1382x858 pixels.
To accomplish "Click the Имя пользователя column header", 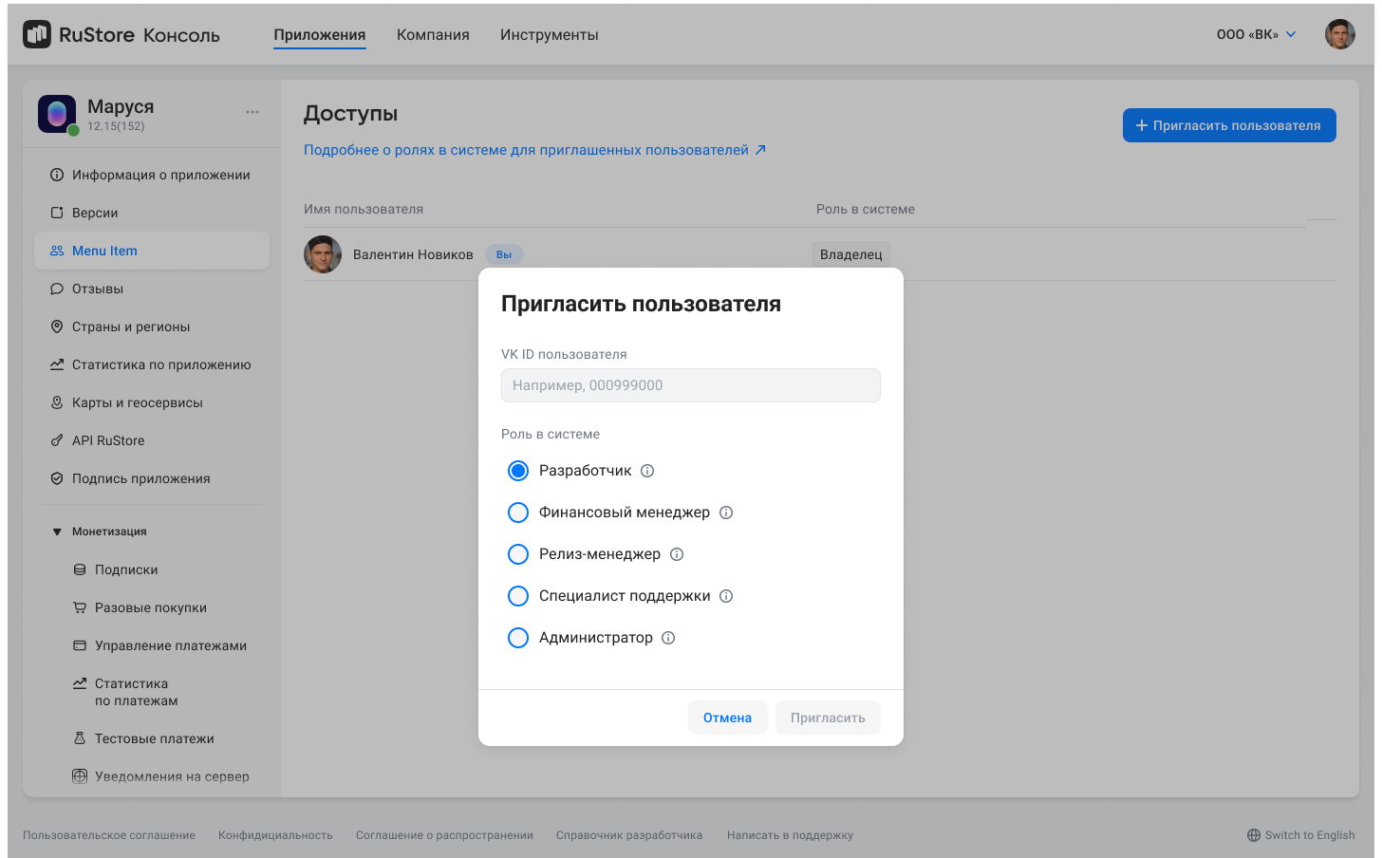I will (x=364, y=209).
